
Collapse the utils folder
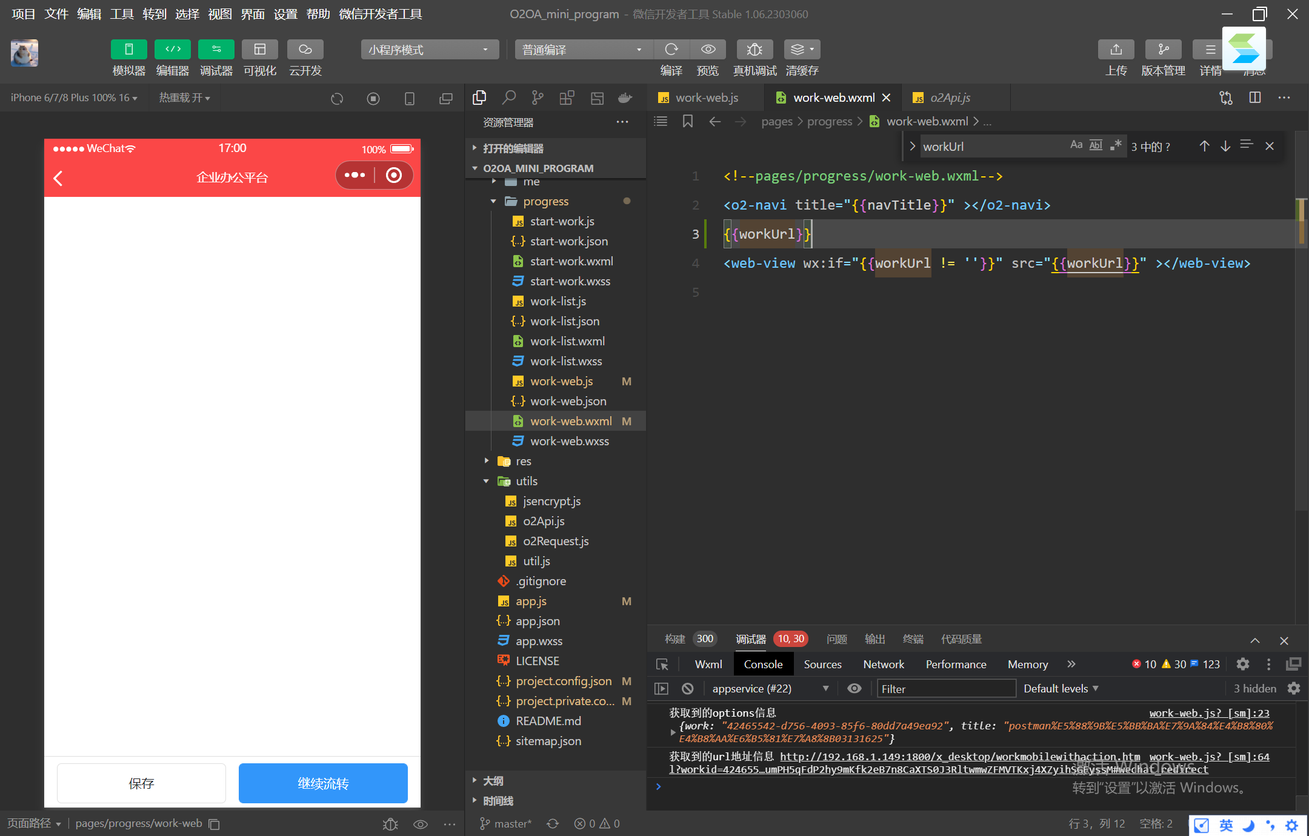486,481
